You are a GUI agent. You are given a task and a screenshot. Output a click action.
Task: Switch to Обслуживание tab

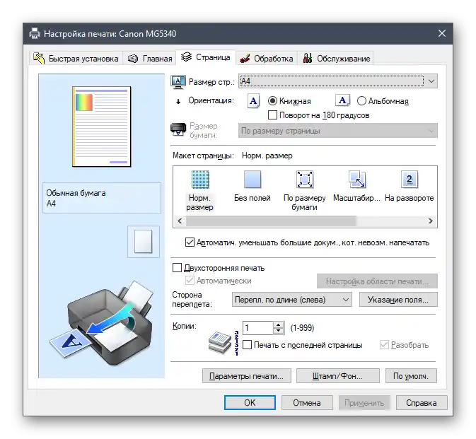337,58
